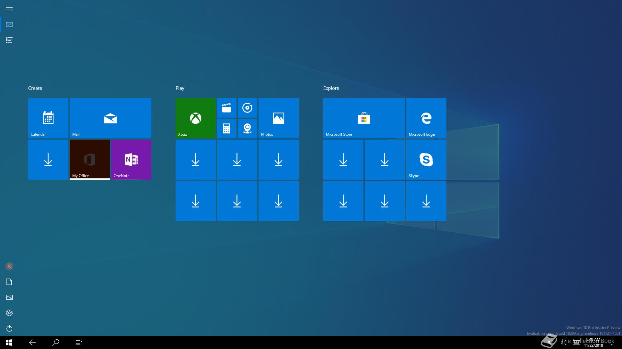Open the Movies & TV clapperboard tile

(226, 108)
